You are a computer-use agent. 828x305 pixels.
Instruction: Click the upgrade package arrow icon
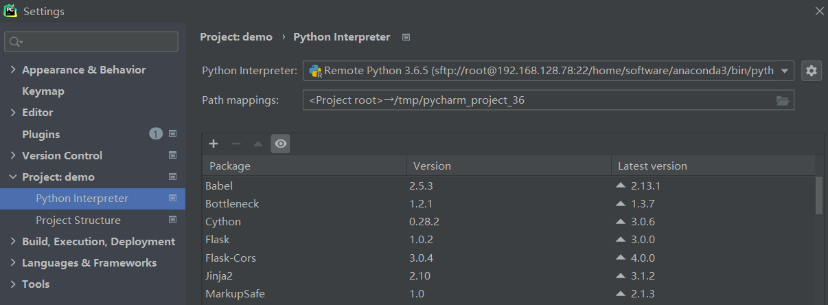click(x=258, y=144)
